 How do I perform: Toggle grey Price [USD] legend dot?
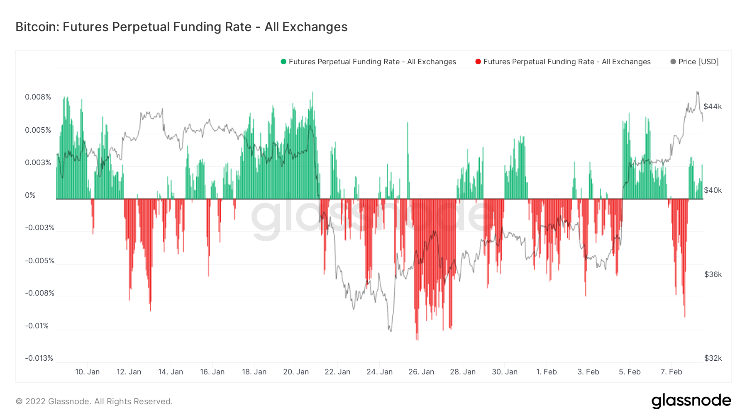point(673,62)
